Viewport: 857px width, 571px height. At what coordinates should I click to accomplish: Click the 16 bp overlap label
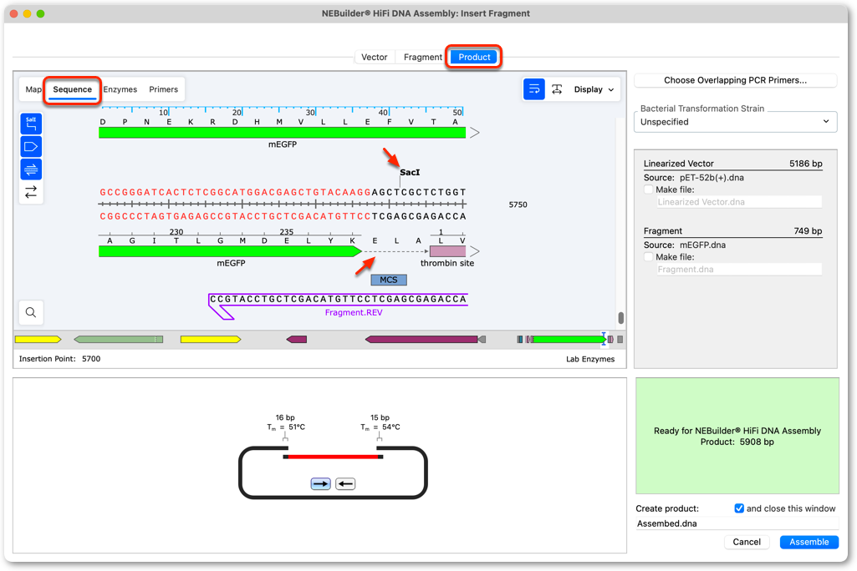(285, 417)
